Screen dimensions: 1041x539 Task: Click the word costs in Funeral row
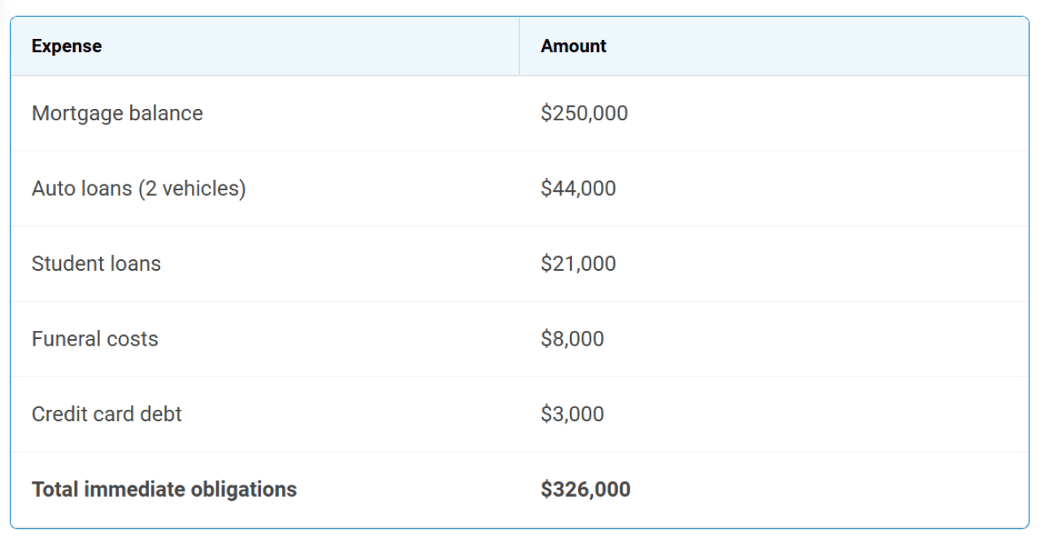(134, 339)
